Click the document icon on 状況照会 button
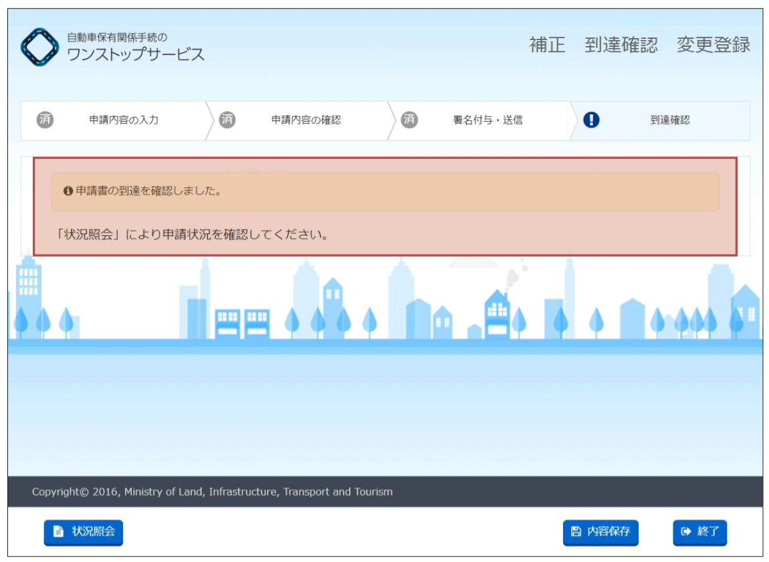769x562 pixels. click(x=59, y=532)
